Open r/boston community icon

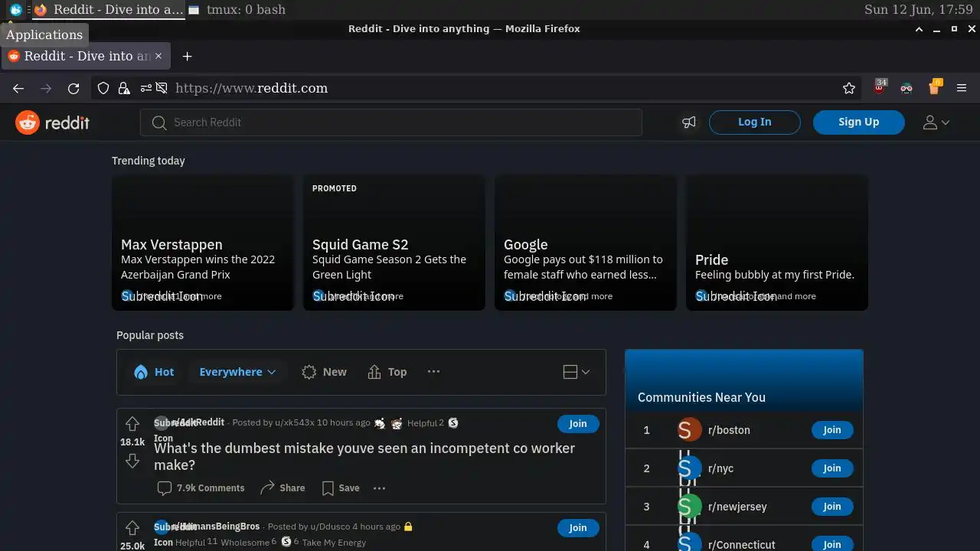pyautogui.click(x=690, y=430)
